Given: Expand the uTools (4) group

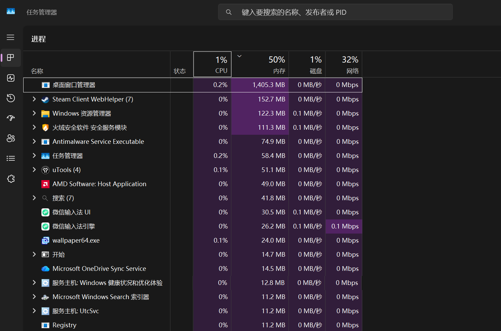Looking at the screenshot, I should [34, 169].
